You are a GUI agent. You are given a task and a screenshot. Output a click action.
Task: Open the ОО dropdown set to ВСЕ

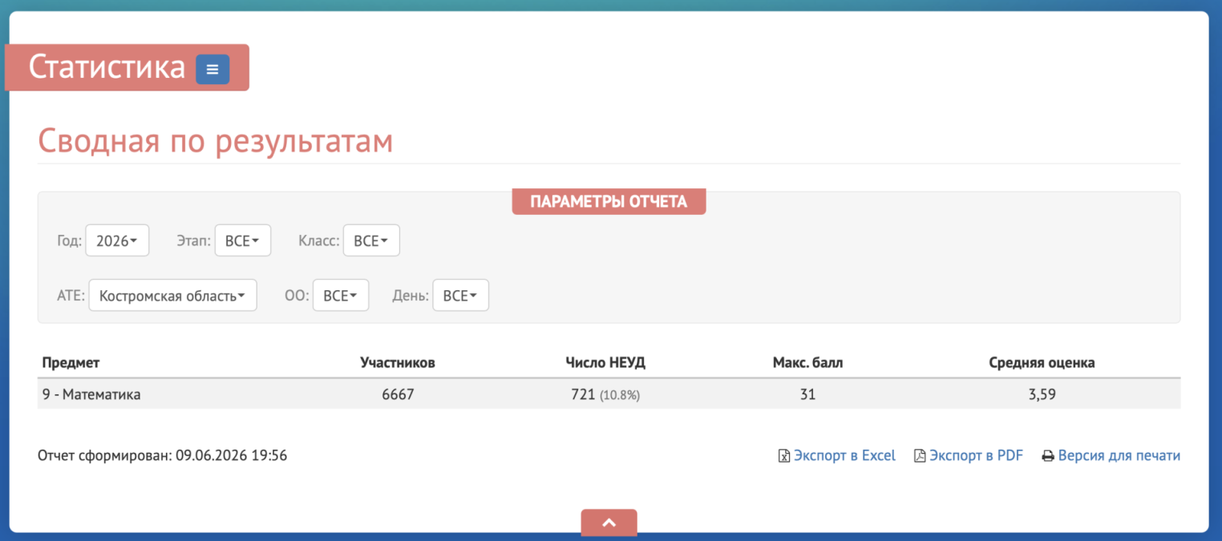tap(341, 295)
